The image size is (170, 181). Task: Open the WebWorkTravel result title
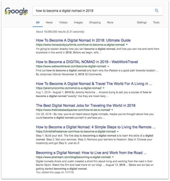point(87,62)
